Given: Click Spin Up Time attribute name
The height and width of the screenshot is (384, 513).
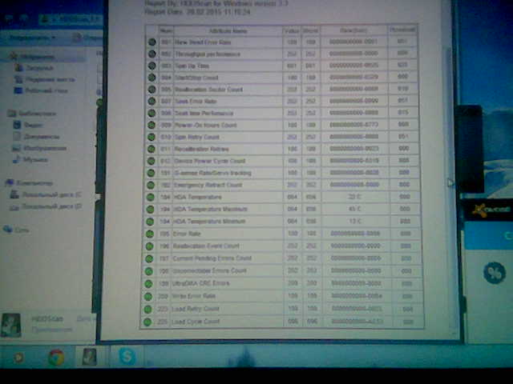Looking at the screenshot, I should tap(192, 66).
